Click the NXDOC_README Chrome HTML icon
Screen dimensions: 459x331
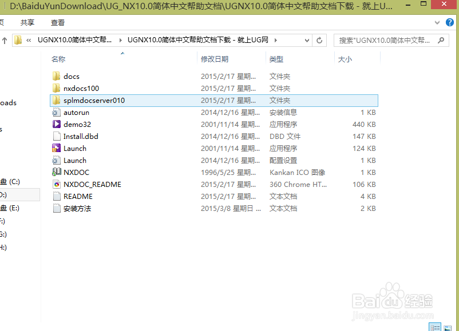click(x=57, y=184)
